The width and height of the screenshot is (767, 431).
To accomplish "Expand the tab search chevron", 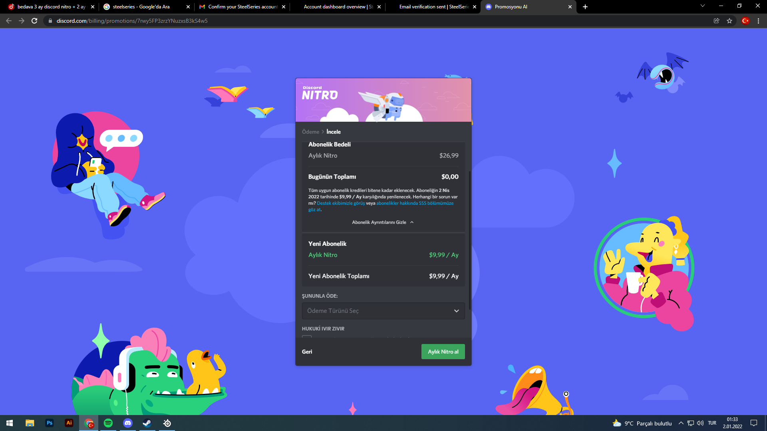I will point(702,6).
